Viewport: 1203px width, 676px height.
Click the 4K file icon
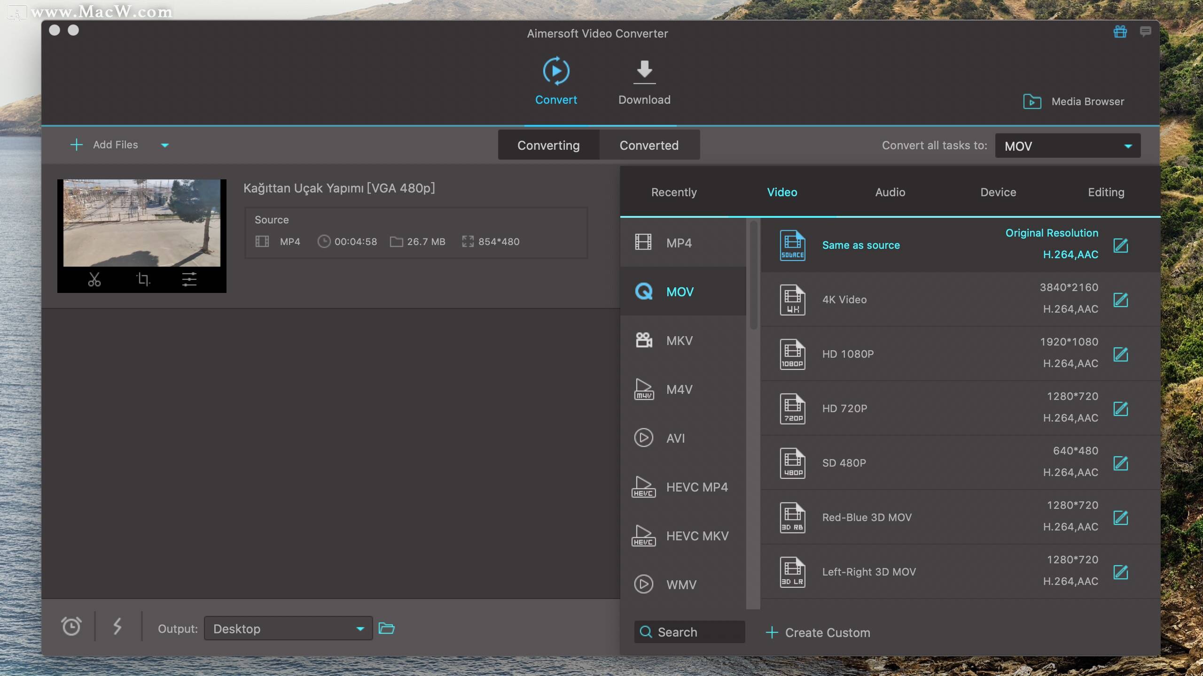[x=792, y=300]
